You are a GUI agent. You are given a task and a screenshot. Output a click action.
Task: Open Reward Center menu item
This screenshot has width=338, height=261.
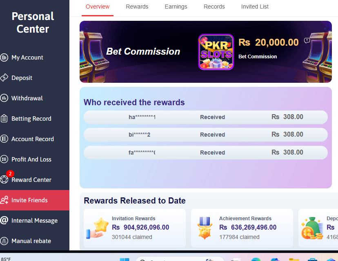point(34,179)
